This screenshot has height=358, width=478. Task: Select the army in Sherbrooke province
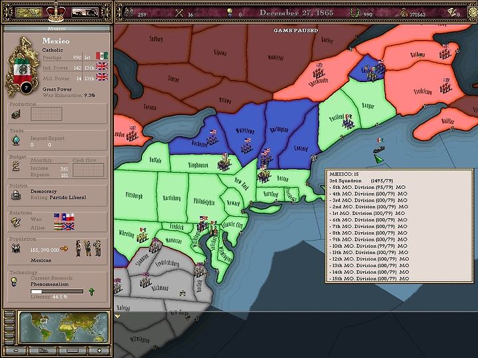[319, 71]
